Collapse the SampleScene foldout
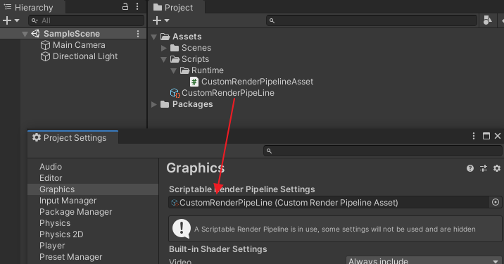Screen dimensions: 504x264 tap(25, 34)
